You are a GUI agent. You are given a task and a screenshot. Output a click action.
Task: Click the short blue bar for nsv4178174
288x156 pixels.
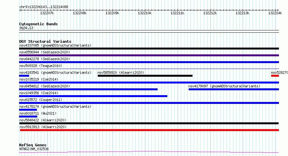(28, 110)
